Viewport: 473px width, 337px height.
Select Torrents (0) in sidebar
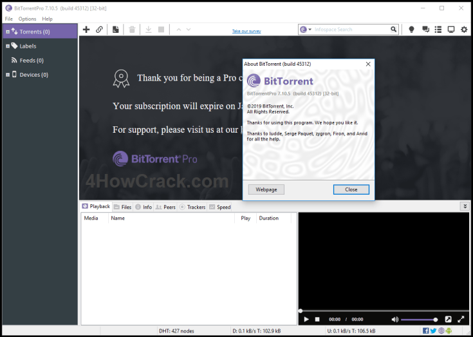tap(40, 32)
